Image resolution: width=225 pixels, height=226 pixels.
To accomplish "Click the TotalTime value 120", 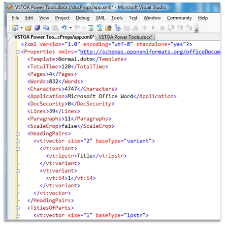I will coord(66,67).
